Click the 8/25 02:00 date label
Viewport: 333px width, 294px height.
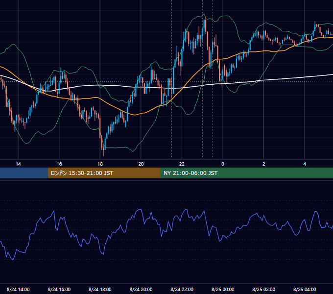coord(264,289)
